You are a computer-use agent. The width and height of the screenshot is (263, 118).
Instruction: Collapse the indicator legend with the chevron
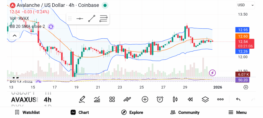click(x=14, y=36)
